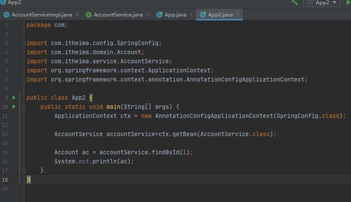Switch to the App.java tab
The width and height of the screenshot is (351, 202).
175,15
